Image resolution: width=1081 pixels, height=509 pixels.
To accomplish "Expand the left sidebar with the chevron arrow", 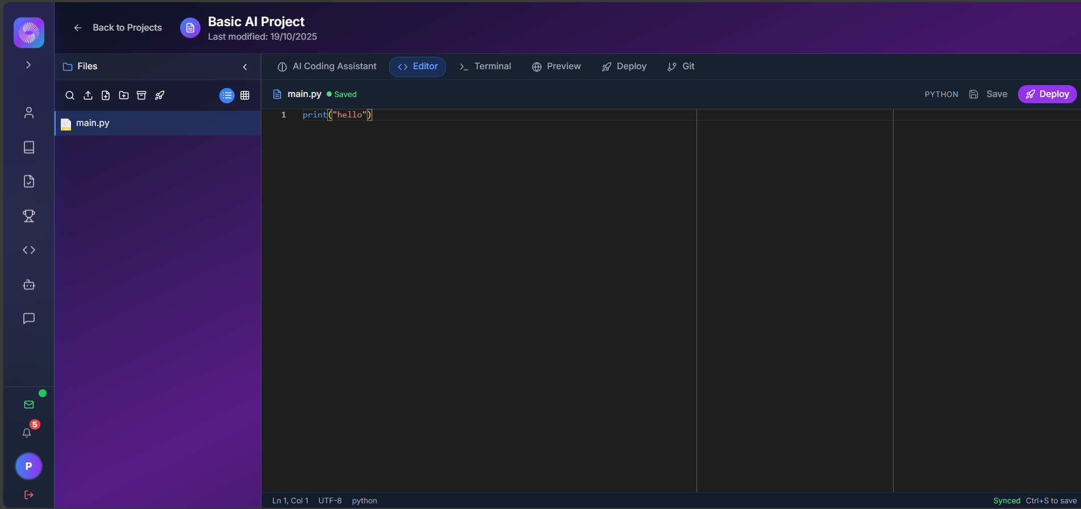I will [x=28, y=65].
